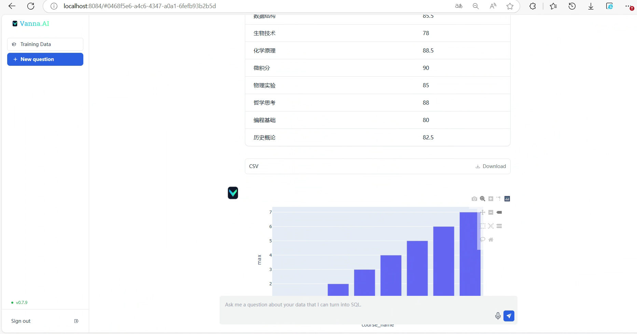Send the question with paper-plane button
Viewport: 637px width, 334px height.
pyautogui.click(x=509, y=316)
